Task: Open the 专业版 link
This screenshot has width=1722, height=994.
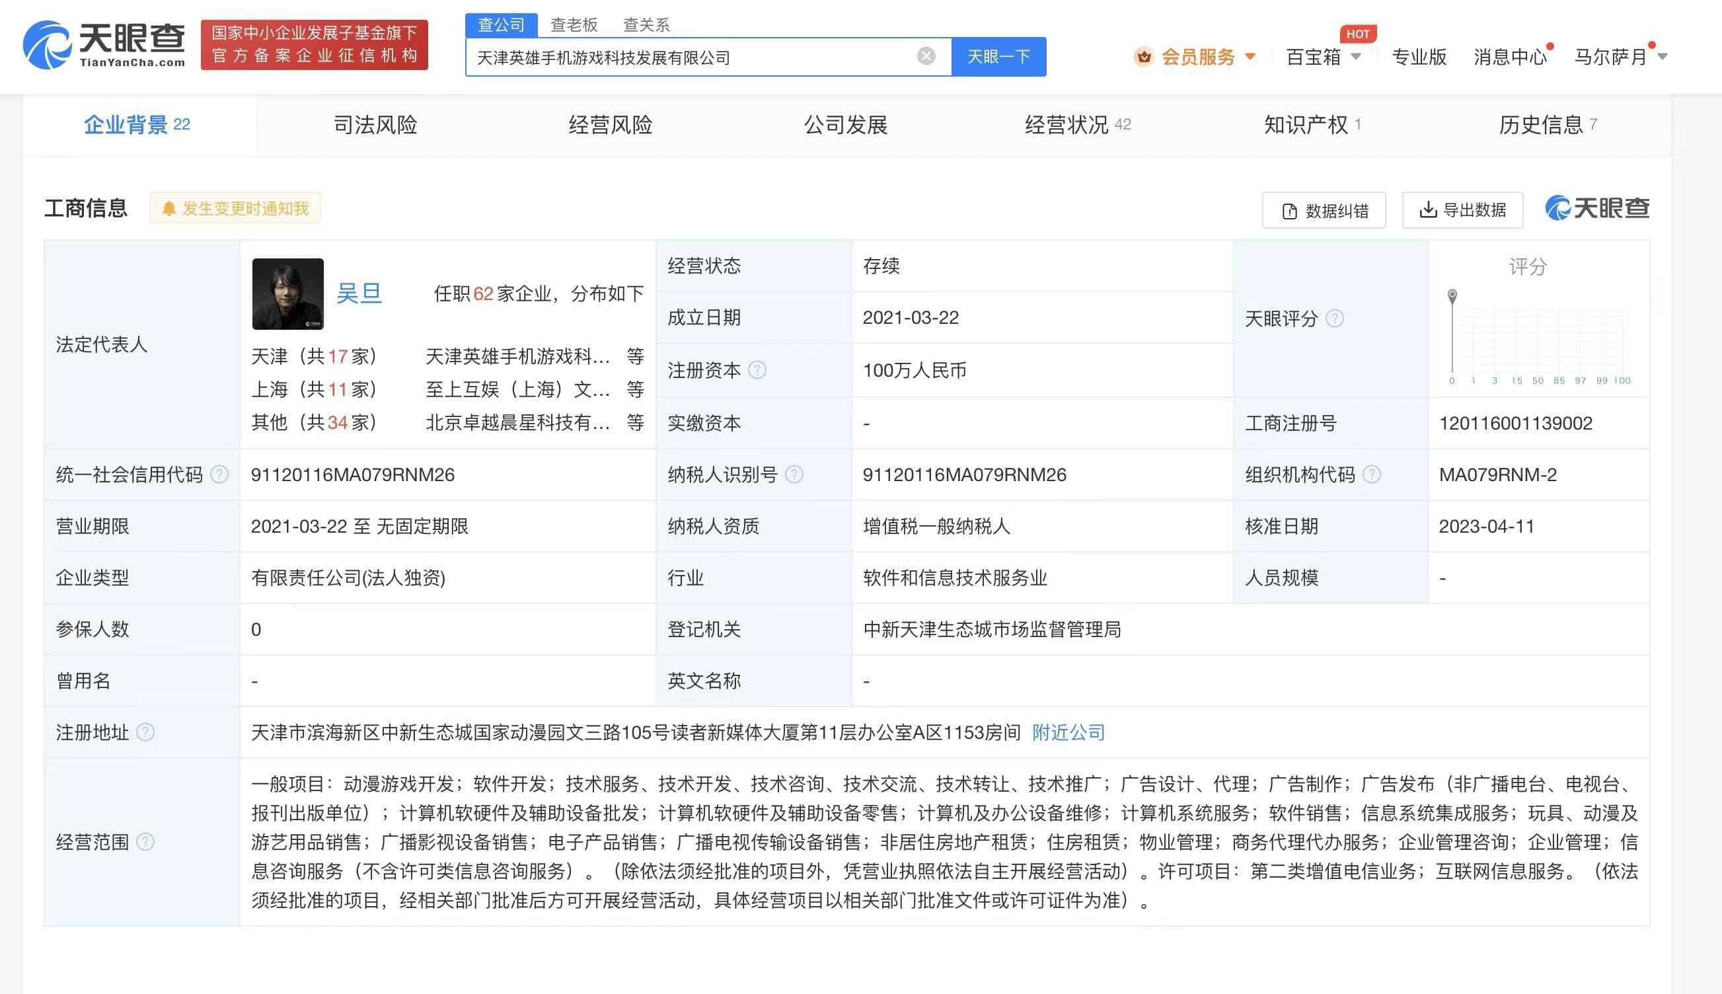Action: point(1419,57)
